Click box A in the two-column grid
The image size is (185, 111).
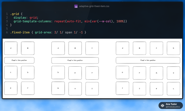pos(11,48)
